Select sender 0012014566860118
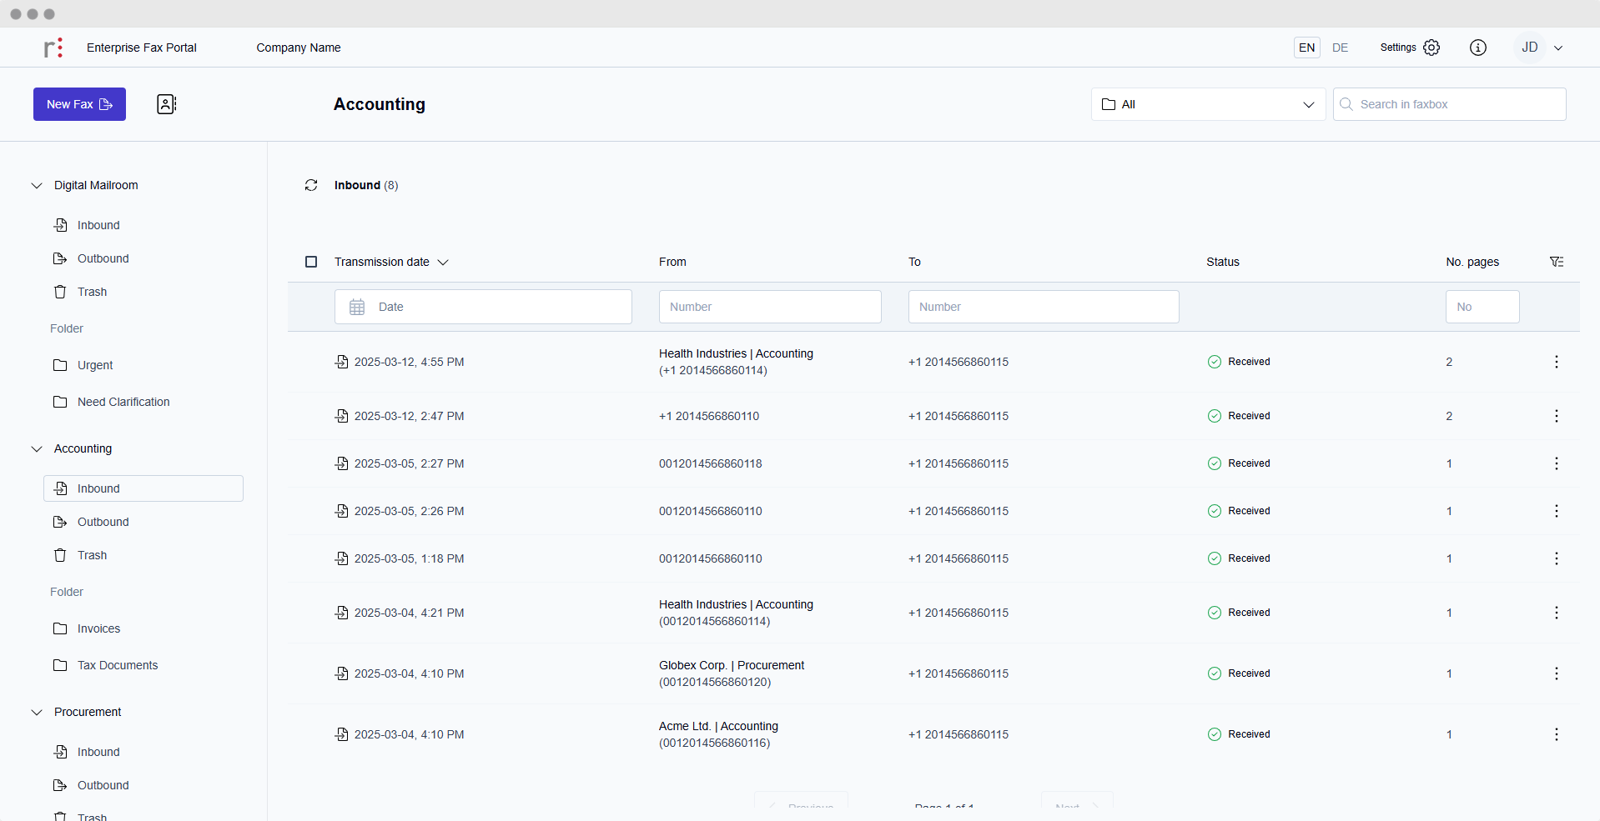Image resolution: width=1600 pixels, height=821 pixels. pyautogui.click(x=711, y=463)
